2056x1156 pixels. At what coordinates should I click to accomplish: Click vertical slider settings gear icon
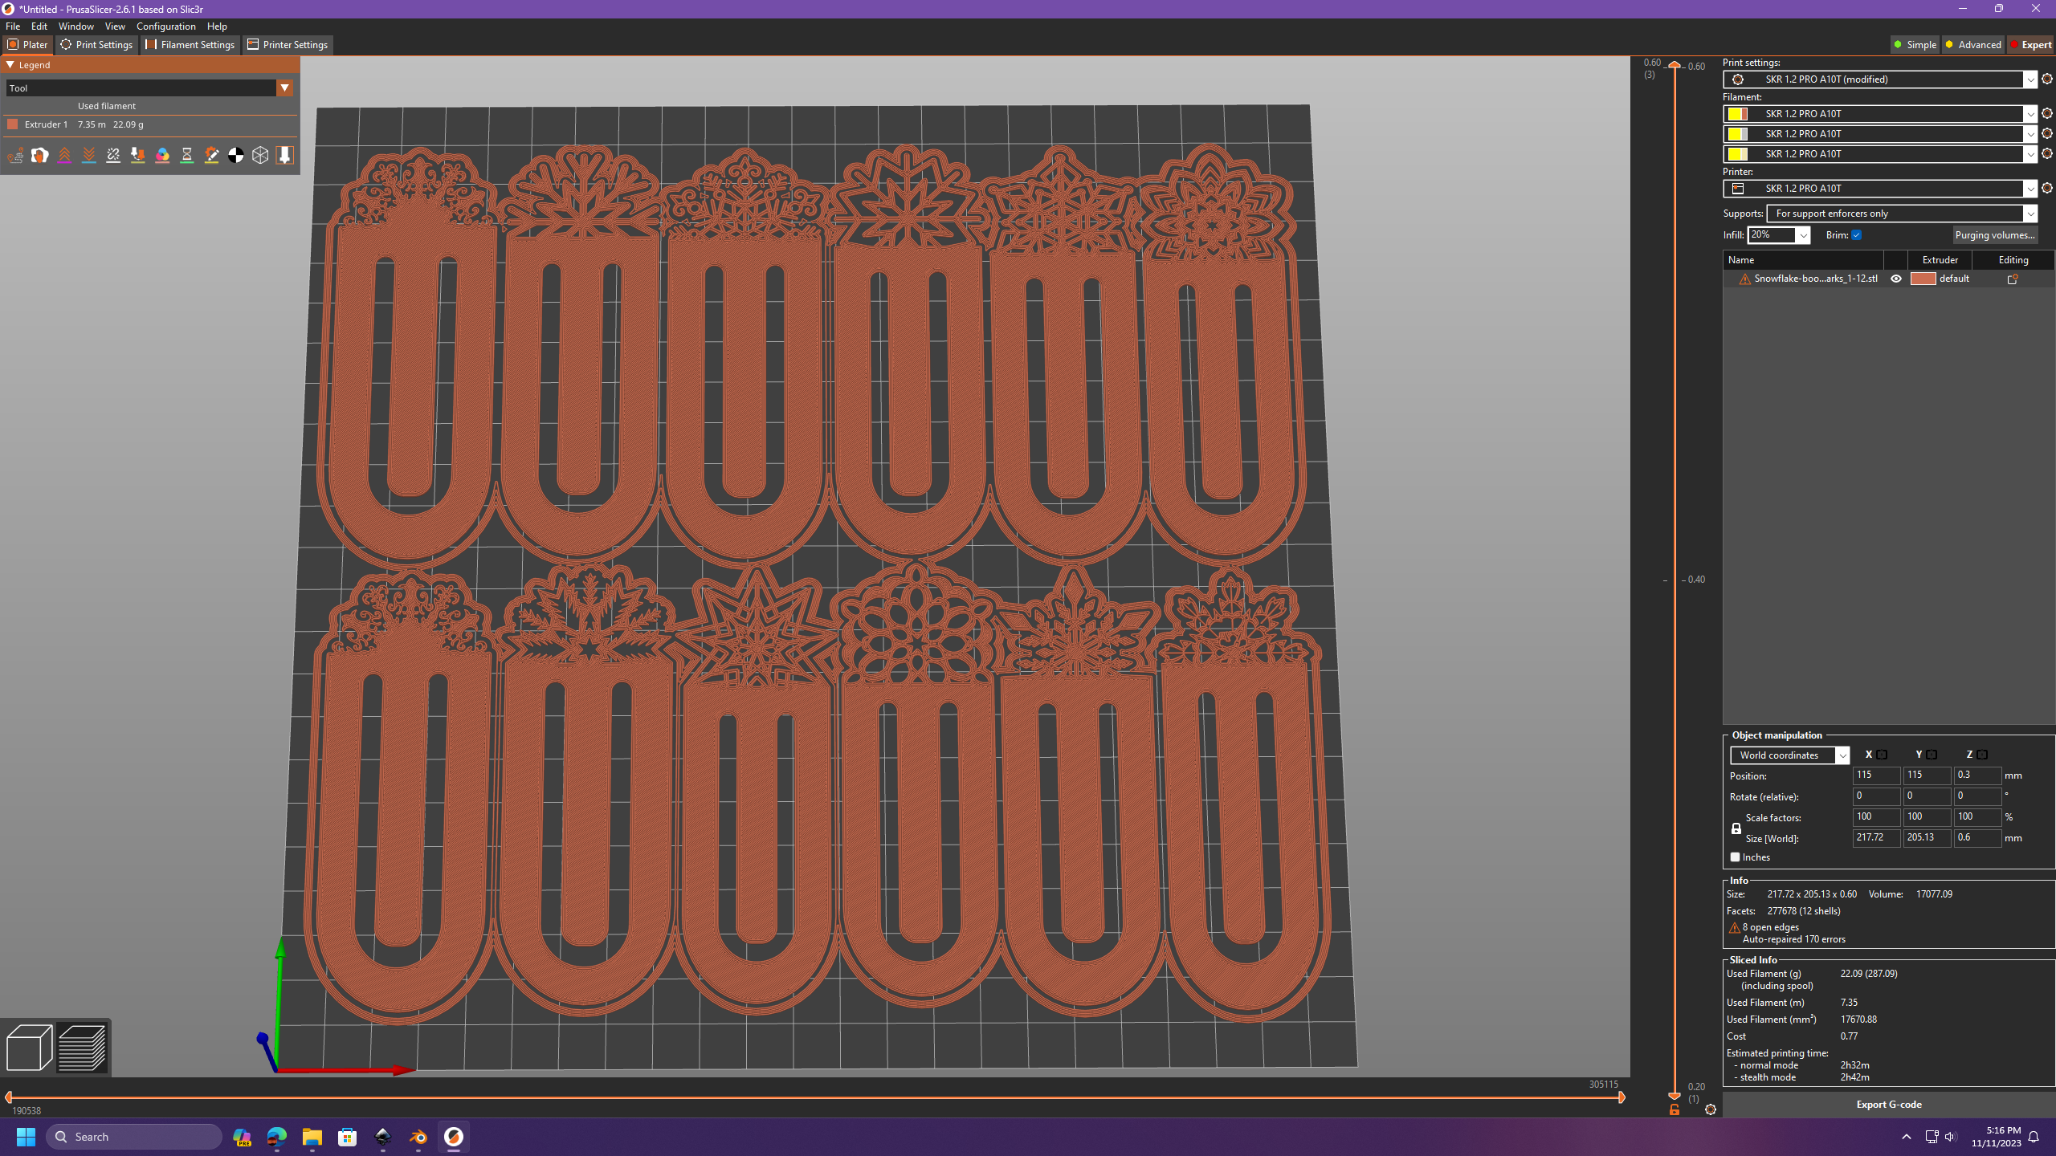click(x=1711, y=1109)
